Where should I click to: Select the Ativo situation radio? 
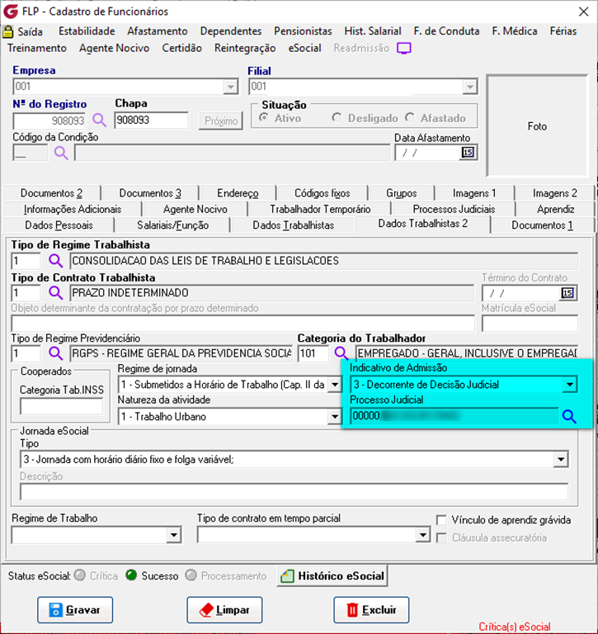[264, 118]
